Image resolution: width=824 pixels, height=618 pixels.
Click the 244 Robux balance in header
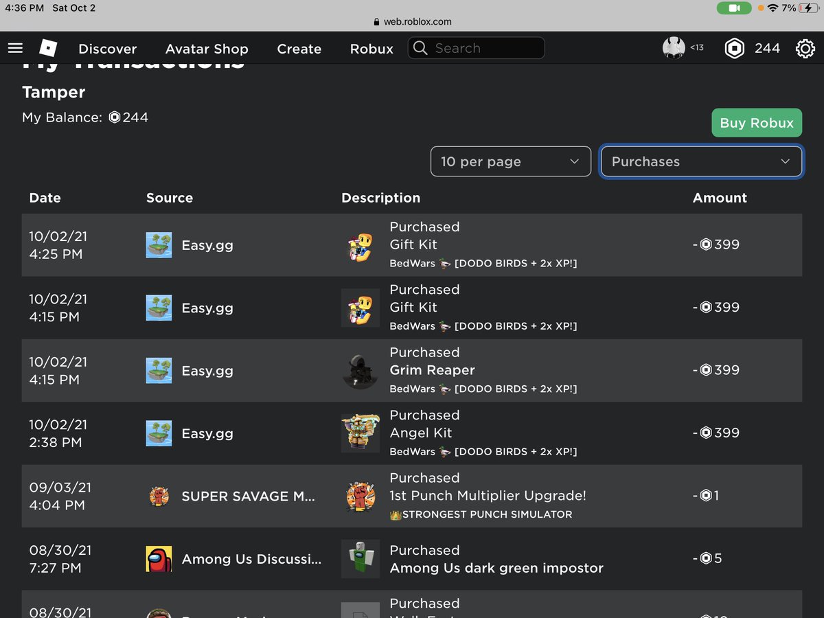[767, 48]
